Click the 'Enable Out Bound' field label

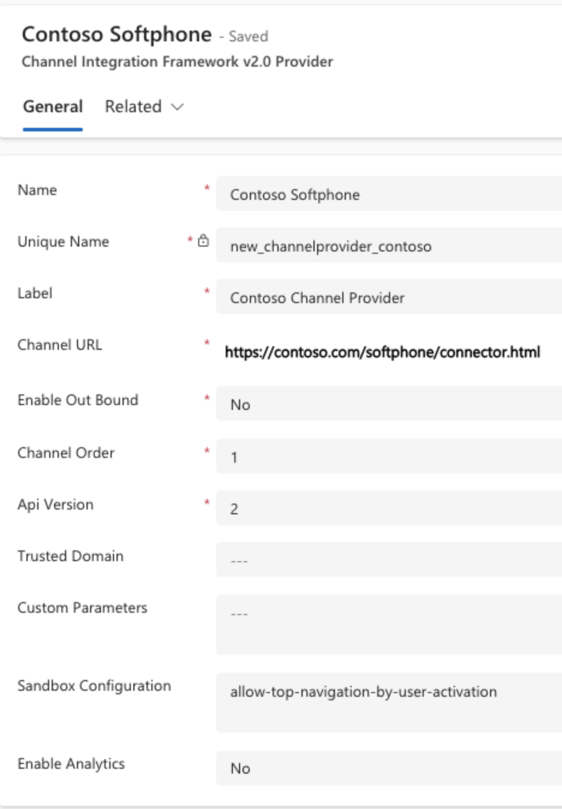[78, 400]
